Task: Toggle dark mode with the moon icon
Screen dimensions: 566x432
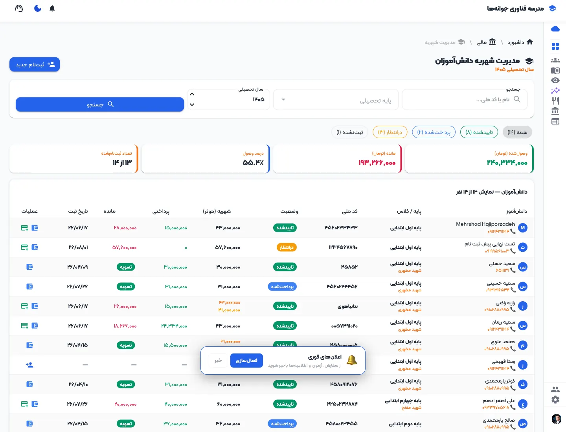Action: pyautogui.click(x=38, y=8)
